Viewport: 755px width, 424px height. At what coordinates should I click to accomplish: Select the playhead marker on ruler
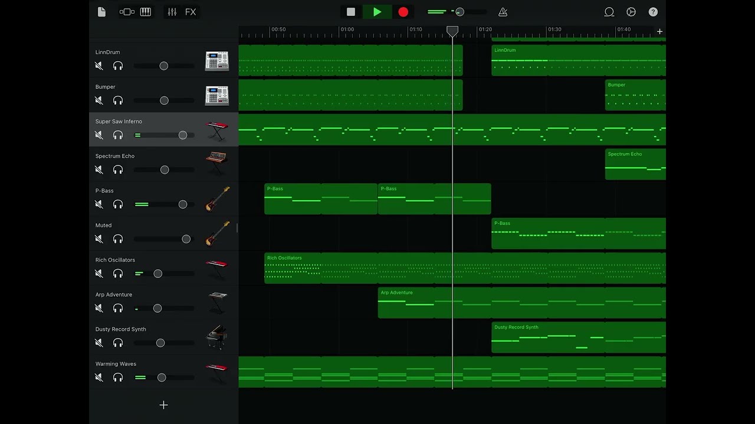click(452, 31)
